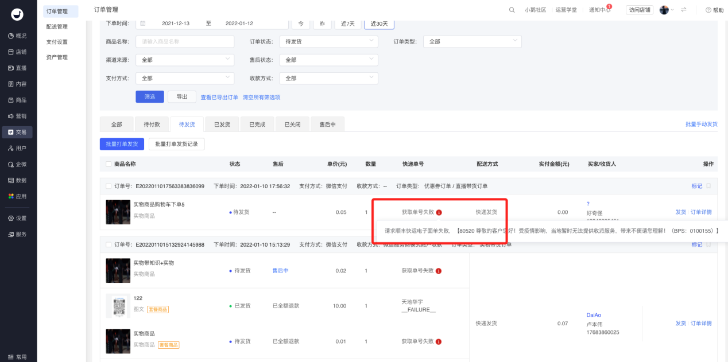The width and height of the screenshot is (728, 362).
Task: Open the 营销 marketing sidebar item
Action: (18, 116)
